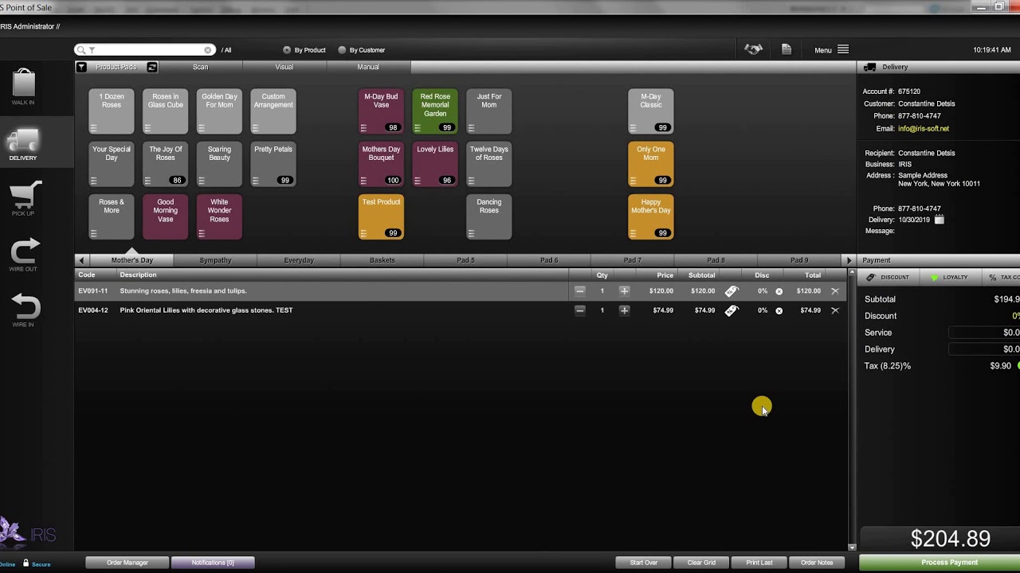Open the delivery date calendar icon
The height and width of the screenshot is (573, 1020).
(x=939, y=220)
